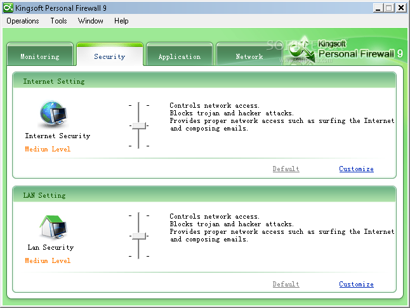Open the Window menu
The image size is (410, 308).
click(x=91, y=21)
